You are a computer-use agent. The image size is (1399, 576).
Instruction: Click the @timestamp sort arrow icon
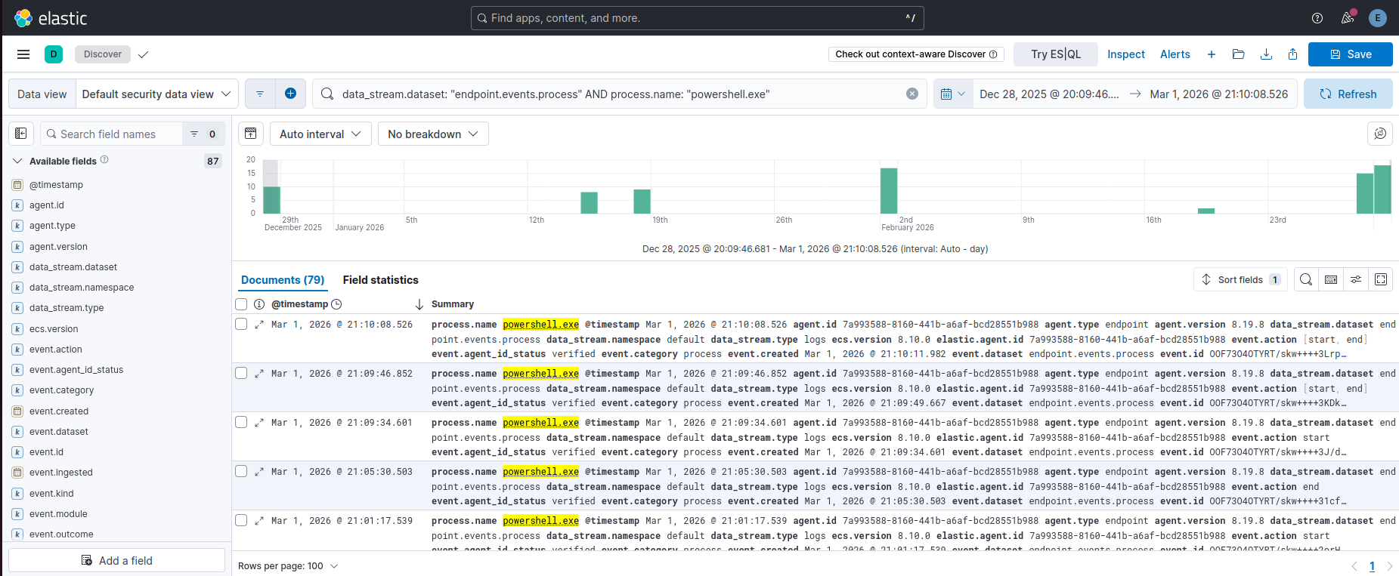[419, 304]
